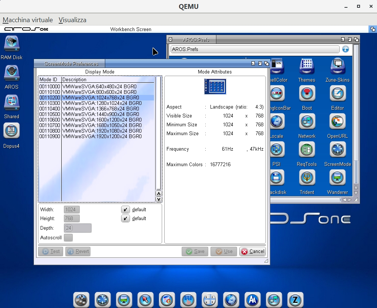Viewport: 377px width, 308px height.
Task: Toggle the Height default checkbox
Action: (x=126, y=219)
